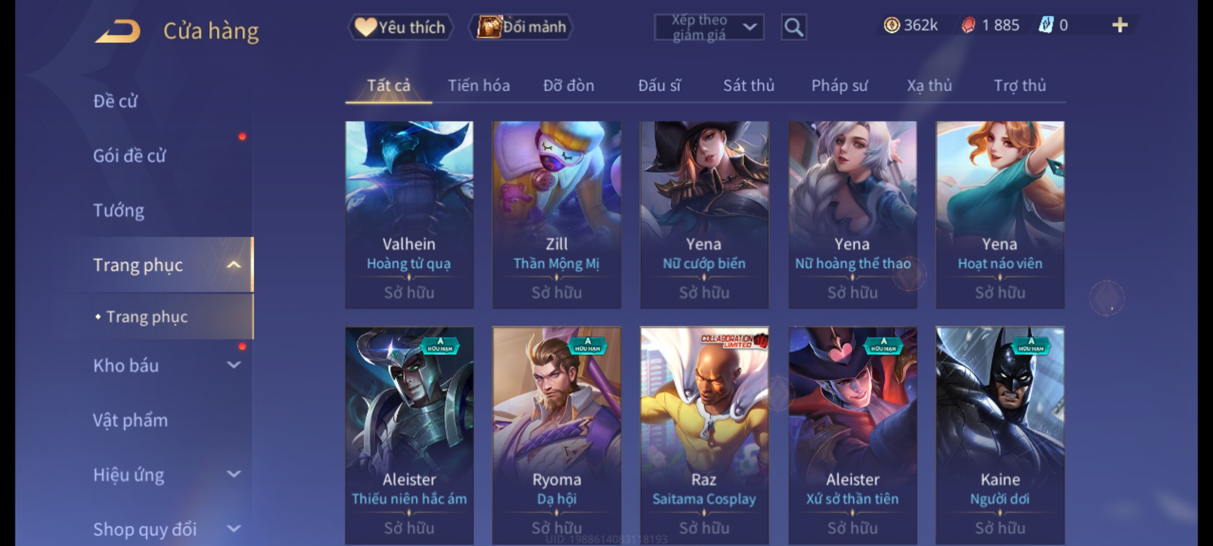Expand the Kho báu sidebar section
The image size is (1213, 546).
pos(234,365)
